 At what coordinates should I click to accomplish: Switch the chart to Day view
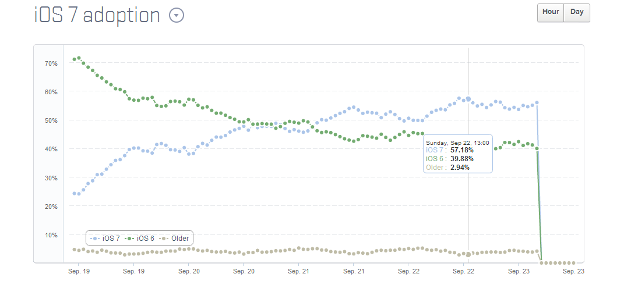click(x=577, y=12)
